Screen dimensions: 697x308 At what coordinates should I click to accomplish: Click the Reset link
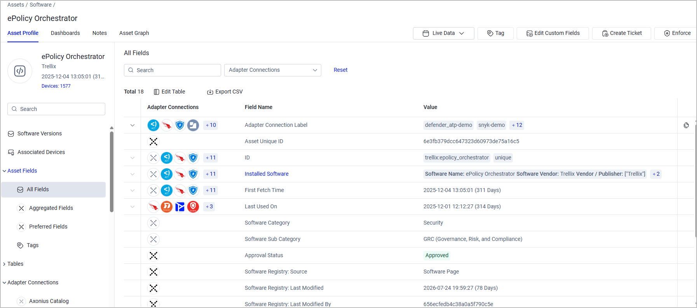click(x=341, y=70)
